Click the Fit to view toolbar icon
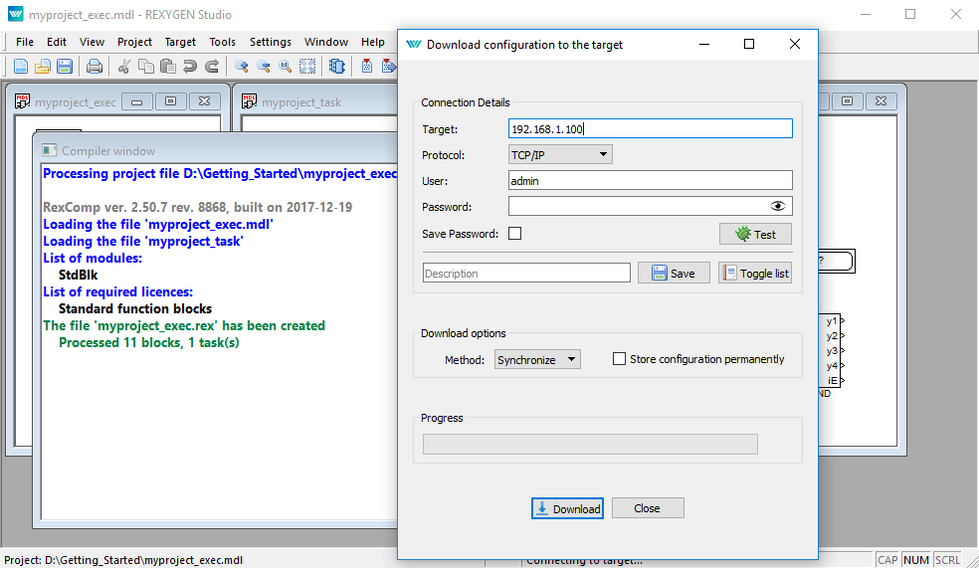Screen dimensions: 979x568 click(307, 67)
